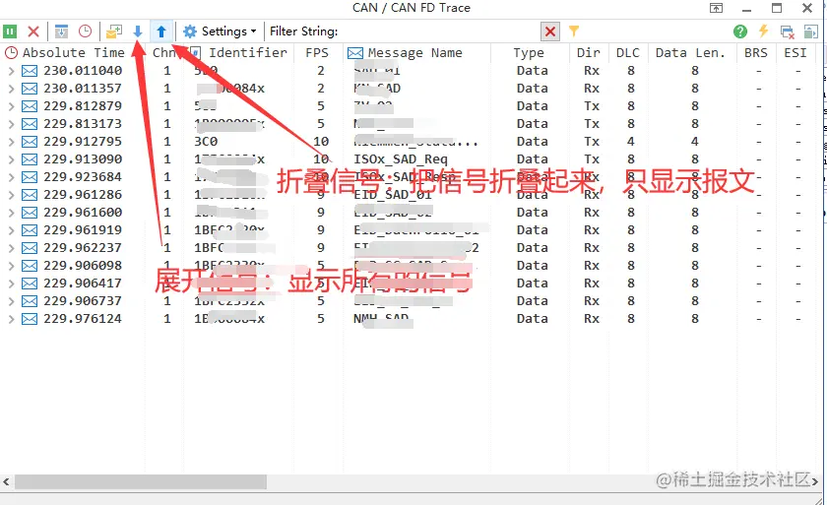Image resolution: width=827 pixels, height=505 pixels.
Task: Click the horizontal scrollbar left arrow
Action: tap(6, 481)
